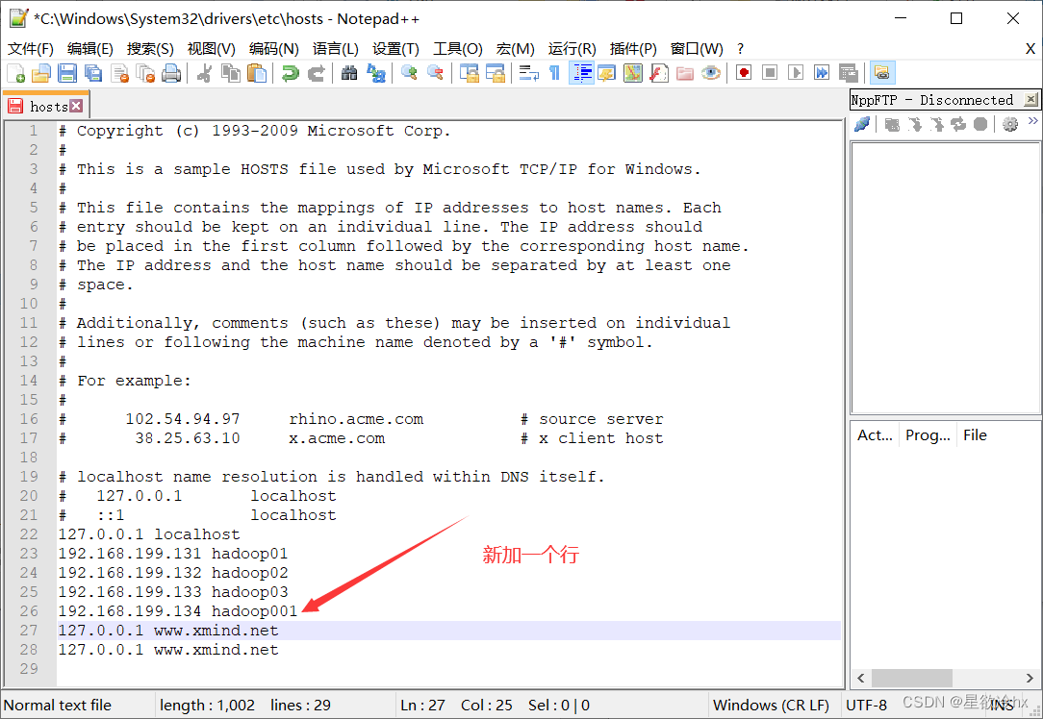Open the ? help menu

pos(740,48)
